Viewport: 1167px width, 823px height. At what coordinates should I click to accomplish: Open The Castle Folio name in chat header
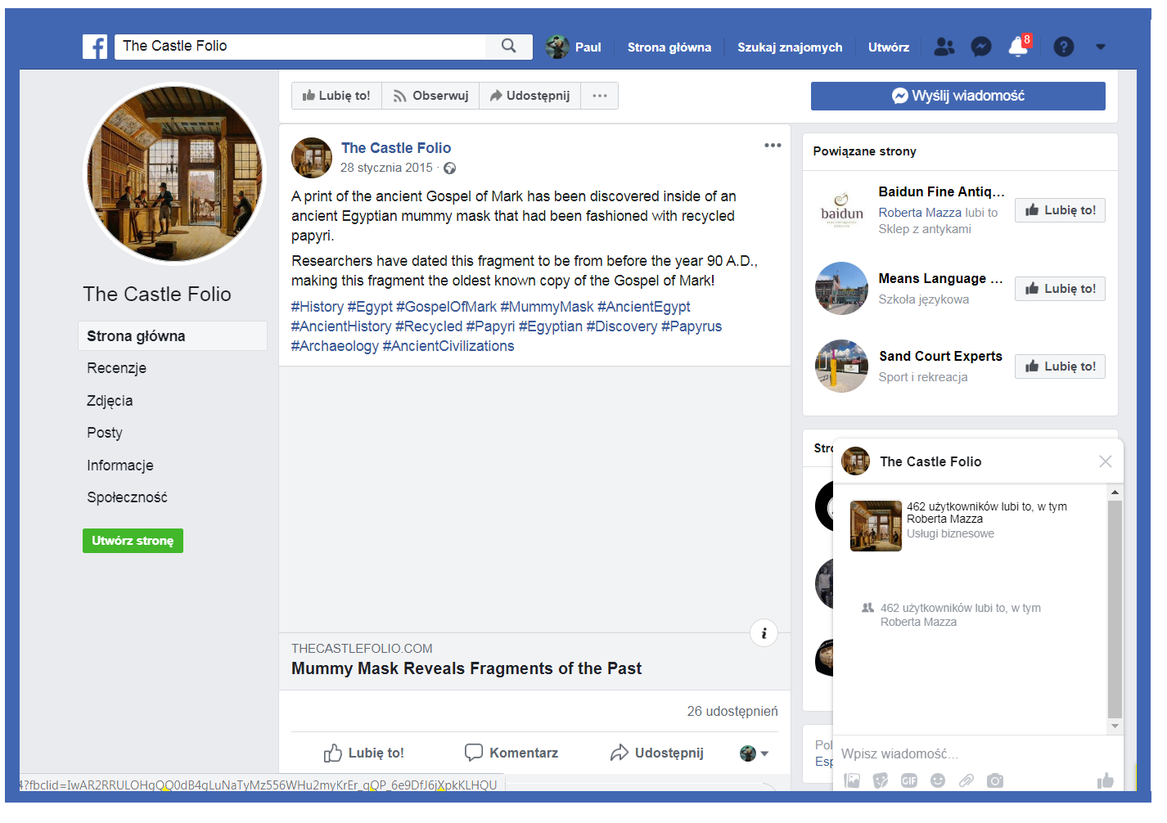point(930,461)
